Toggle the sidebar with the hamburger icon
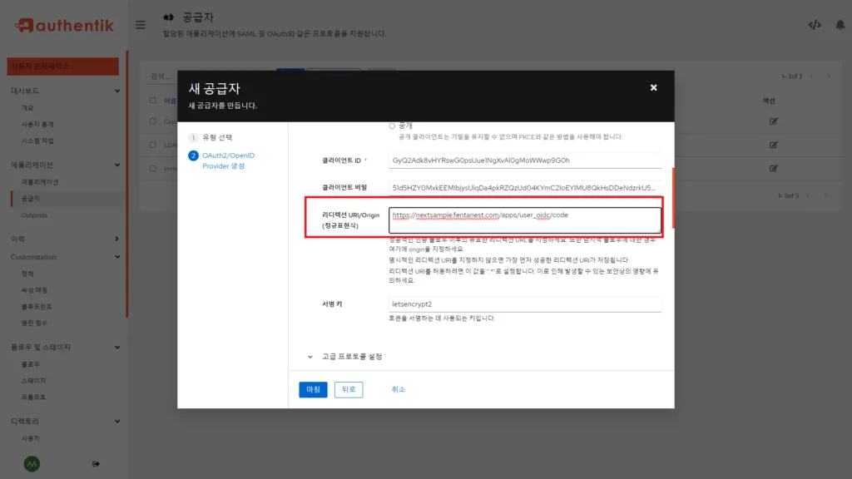Viewport: 852px width, 479px height. (x=140, y=24)
